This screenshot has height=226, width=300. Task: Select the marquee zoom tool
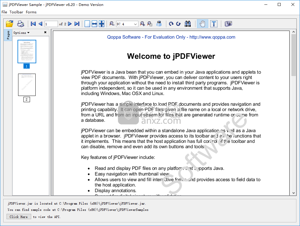150,24
